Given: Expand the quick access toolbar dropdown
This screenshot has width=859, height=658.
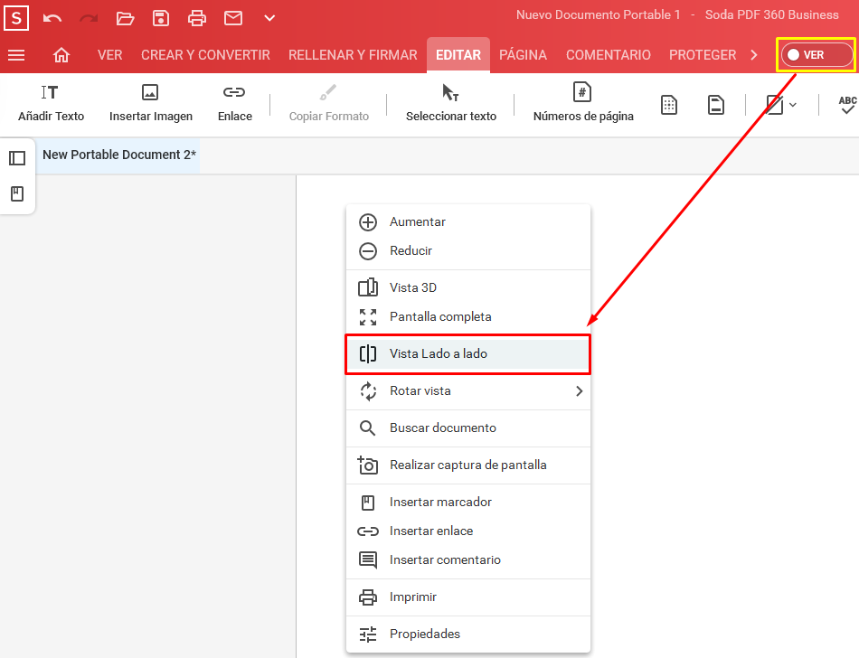Looking at the screenshot, I should (x=269, y=18).
